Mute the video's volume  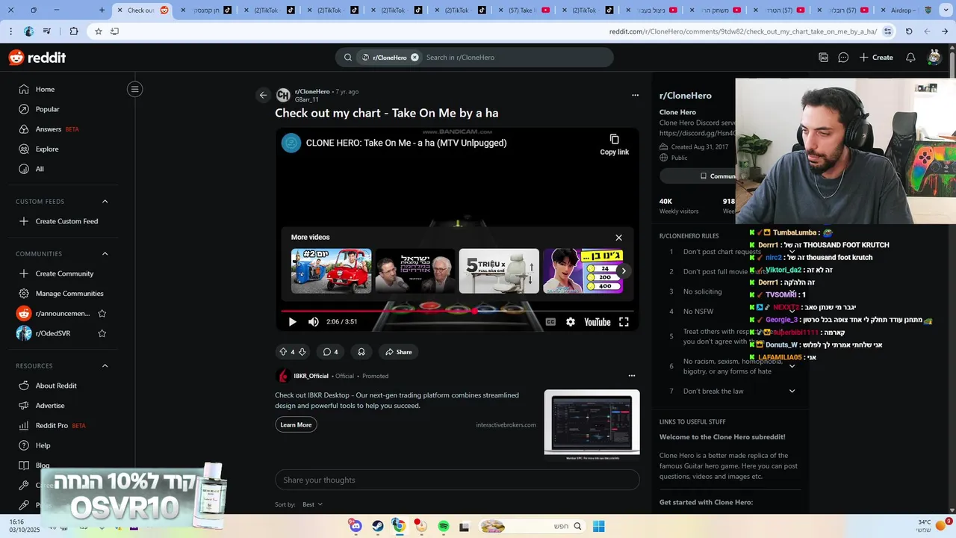point(314,322)
